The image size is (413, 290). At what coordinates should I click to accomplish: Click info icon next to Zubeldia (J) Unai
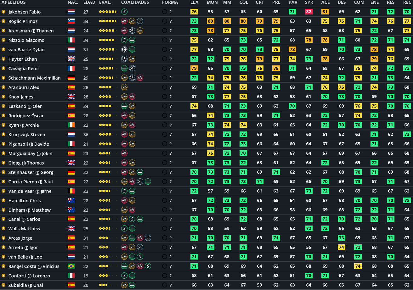pyautogui.click(x=3, y=285)
